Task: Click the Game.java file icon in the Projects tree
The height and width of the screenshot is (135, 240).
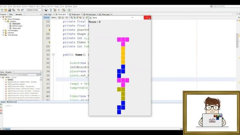Action: (10, 24)
